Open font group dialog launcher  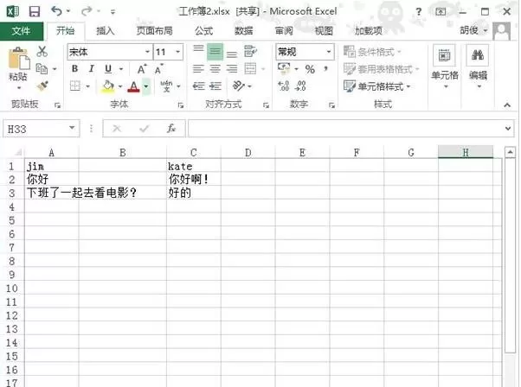[181, 105]
